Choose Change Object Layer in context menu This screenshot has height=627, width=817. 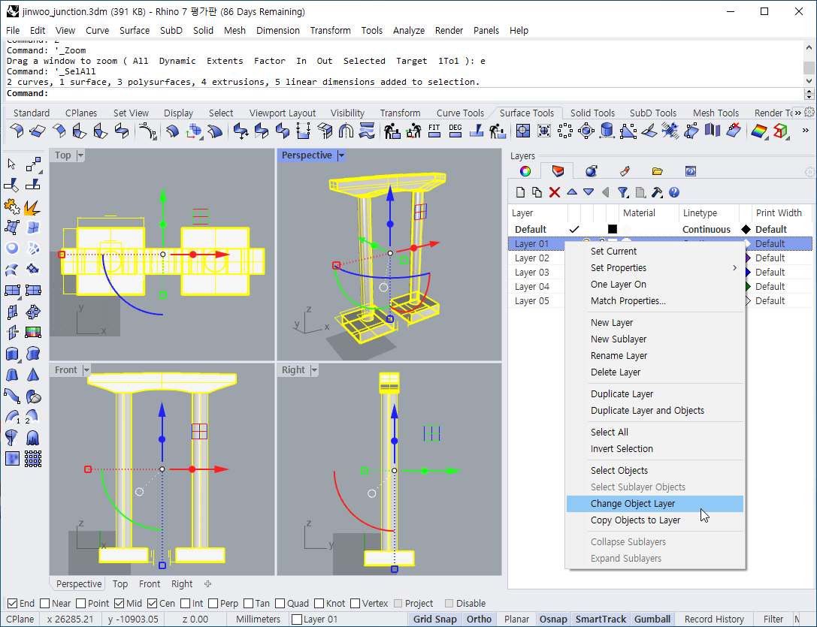coord(655,504)
